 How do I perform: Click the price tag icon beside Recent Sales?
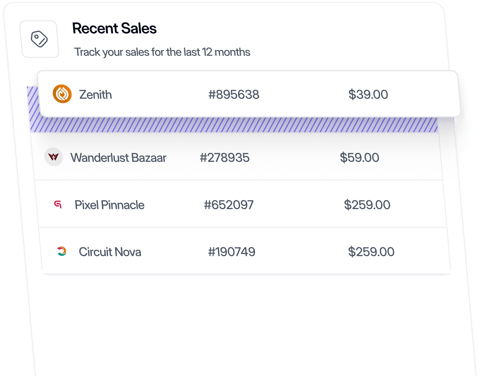tap(40, 39)
